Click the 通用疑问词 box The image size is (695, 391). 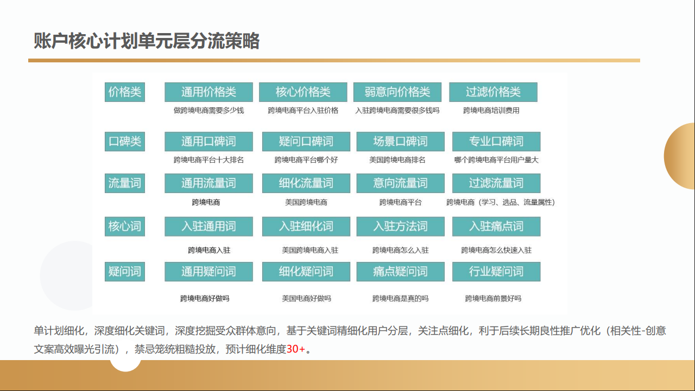pyautogui.click(x=208, y=272)
